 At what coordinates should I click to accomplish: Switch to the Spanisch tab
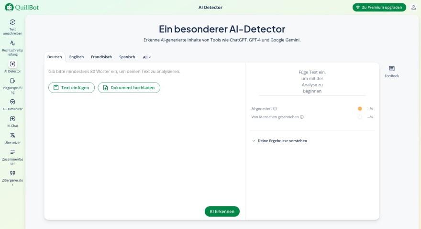[127, 57]
